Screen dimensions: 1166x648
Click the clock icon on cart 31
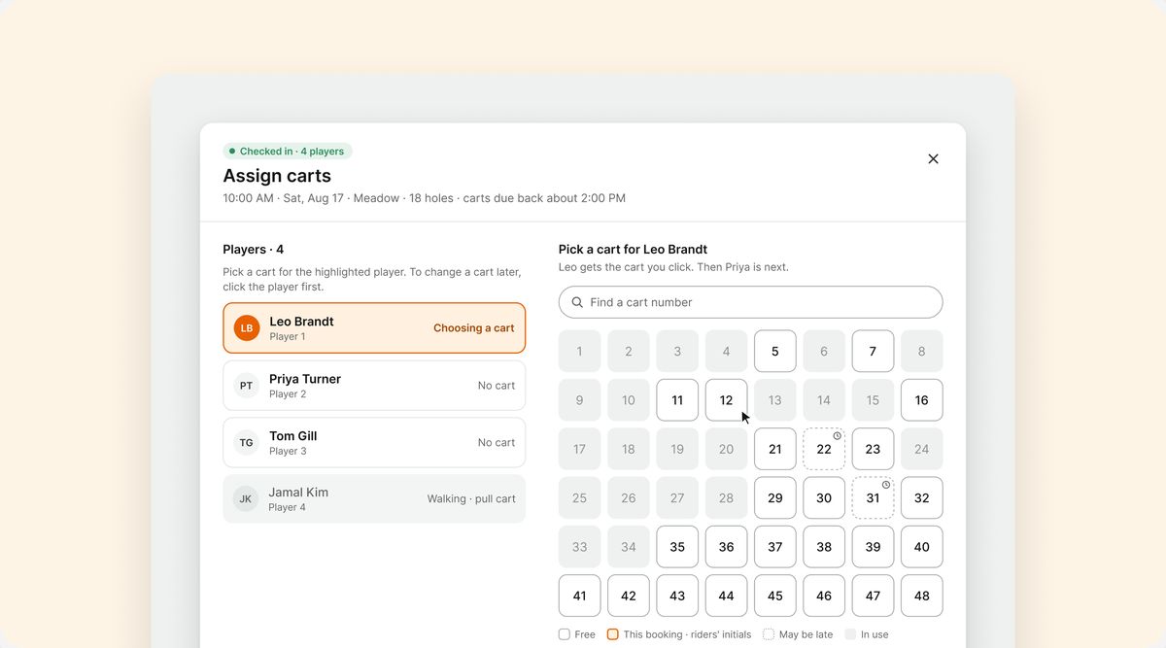pyautogui.click(x=885, y=485)
